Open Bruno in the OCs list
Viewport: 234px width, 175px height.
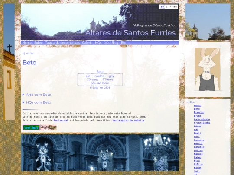pyautogui.click(x=198, y=116)
